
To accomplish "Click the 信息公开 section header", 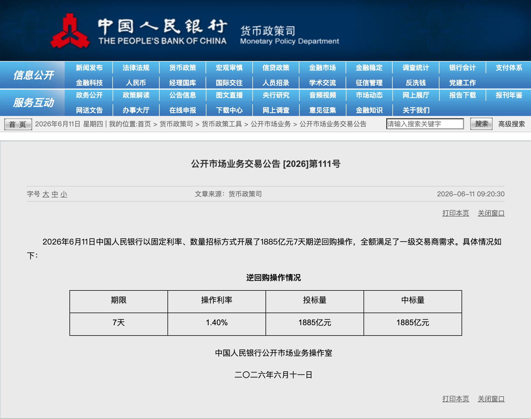I will pos(33,75).
